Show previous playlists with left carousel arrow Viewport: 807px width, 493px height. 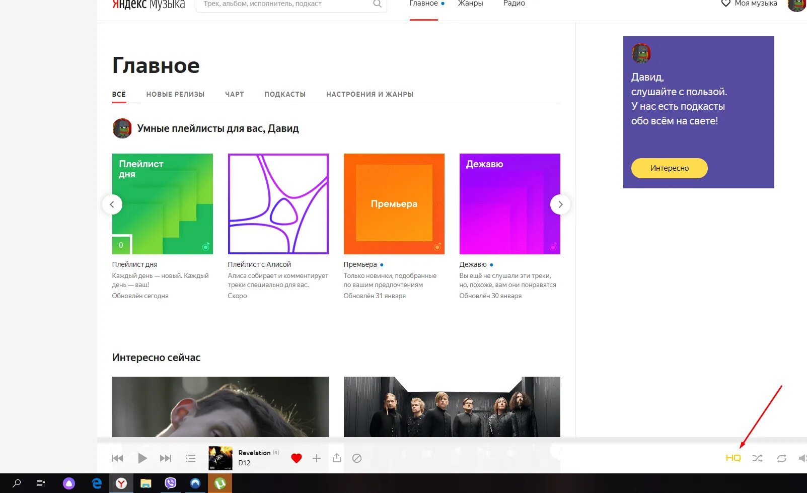(112, 204)
